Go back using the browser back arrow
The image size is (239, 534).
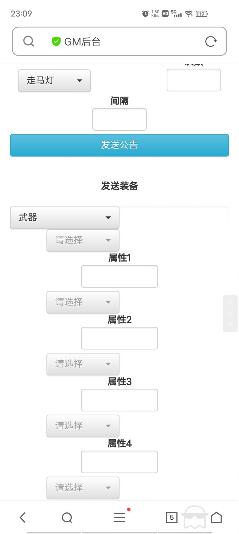click(x=23, y=518)
